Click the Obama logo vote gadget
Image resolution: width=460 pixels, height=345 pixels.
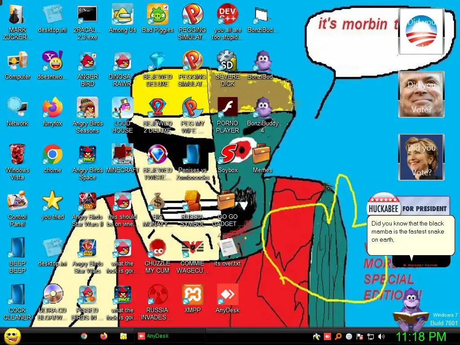click(421, 31)
